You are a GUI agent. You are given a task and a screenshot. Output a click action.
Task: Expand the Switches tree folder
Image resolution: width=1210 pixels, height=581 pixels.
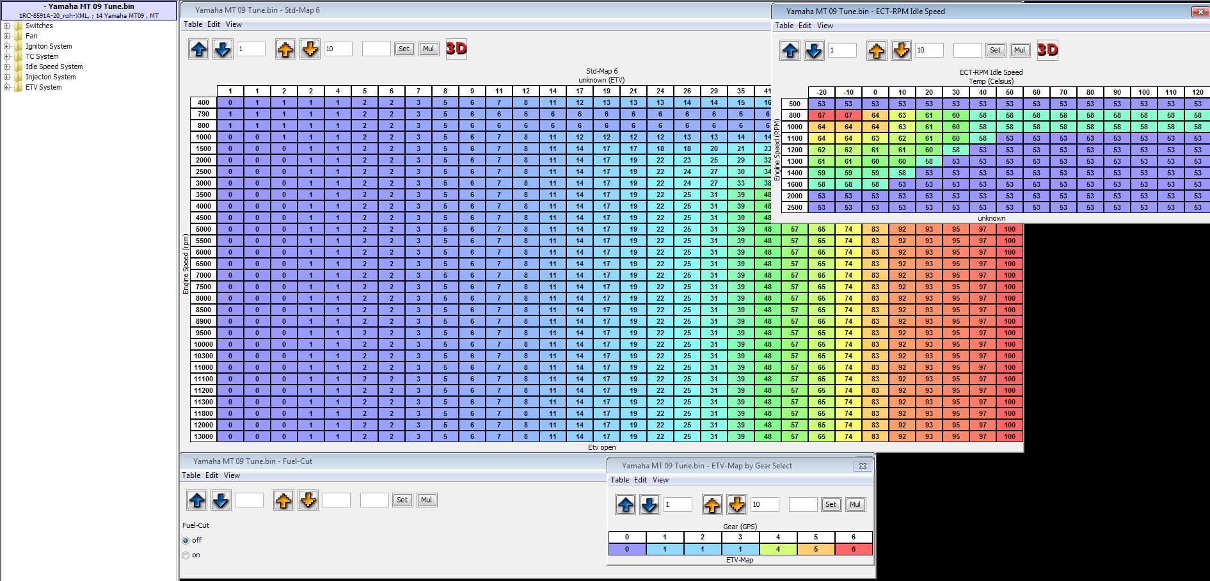[x=7, y=26]
